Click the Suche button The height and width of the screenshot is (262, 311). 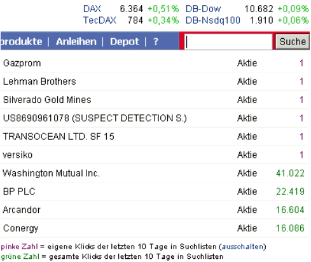coord(293,41)
